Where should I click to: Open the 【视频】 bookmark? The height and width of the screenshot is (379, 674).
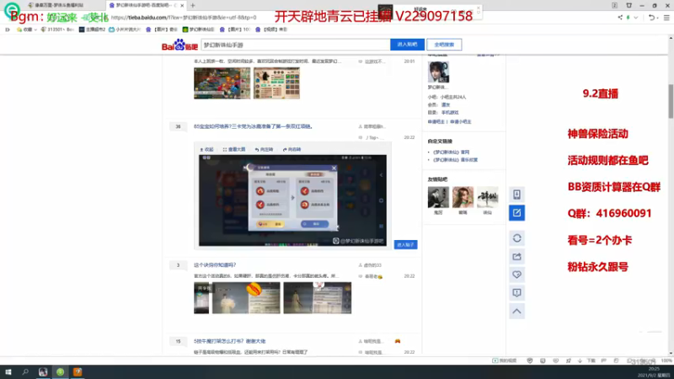pos(271,29)
